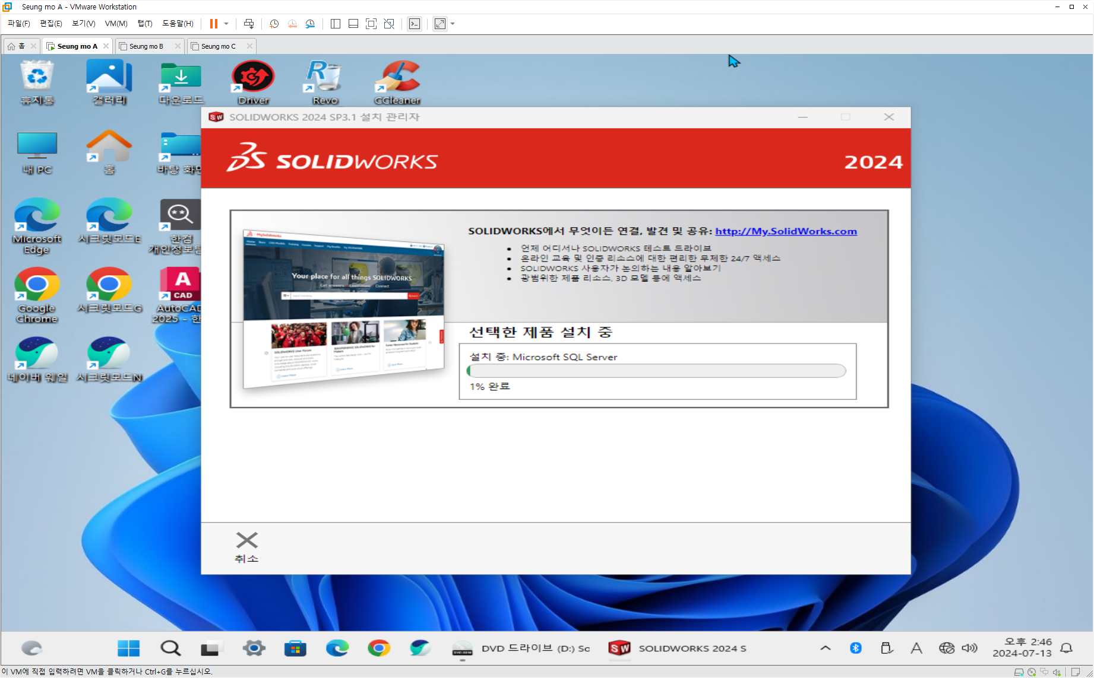Select CCleaner desktop icon
1094x678 pixels.
398,83
